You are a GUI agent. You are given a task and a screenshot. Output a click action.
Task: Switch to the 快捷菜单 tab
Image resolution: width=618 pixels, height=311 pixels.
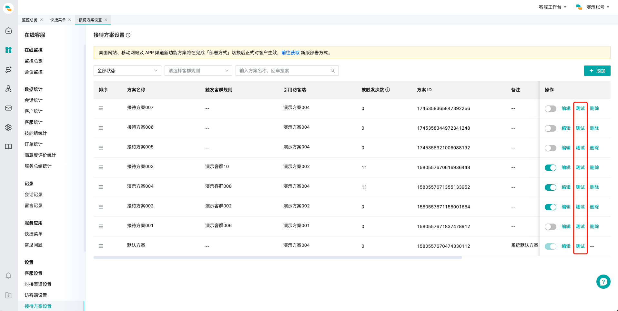(x=58, y=20)
